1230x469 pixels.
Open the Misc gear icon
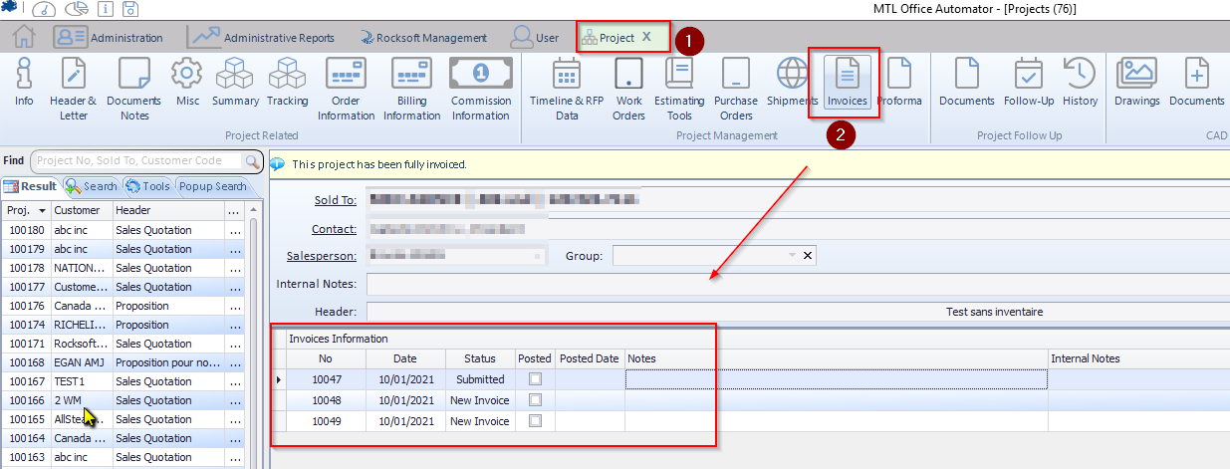[187, 83]
